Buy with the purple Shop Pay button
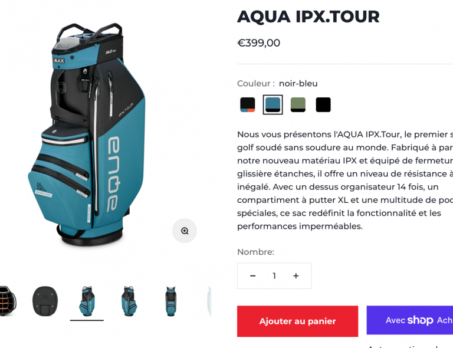The image size is (453, 348). (410, 320)
